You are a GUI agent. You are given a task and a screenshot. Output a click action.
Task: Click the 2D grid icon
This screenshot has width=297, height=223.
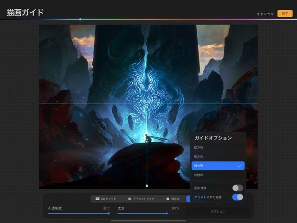click(x=97, y=199)
